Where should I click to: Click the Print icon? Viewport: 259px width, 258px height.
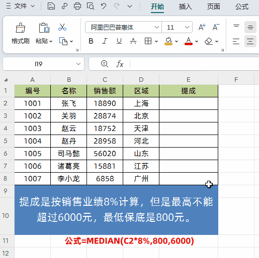pos(77,7)
